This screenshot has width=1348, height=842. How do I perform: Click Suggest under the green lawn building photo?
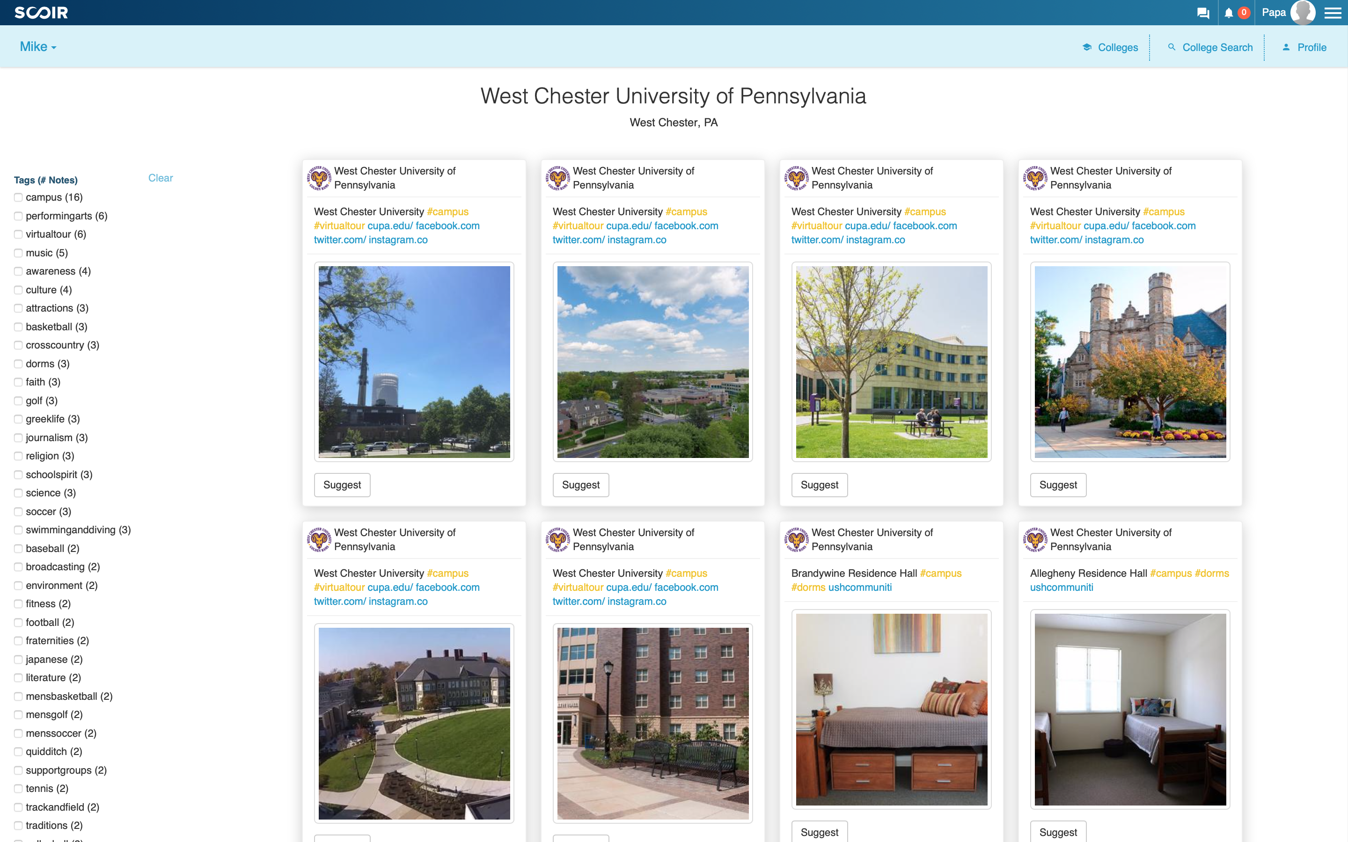coord(820,485)
